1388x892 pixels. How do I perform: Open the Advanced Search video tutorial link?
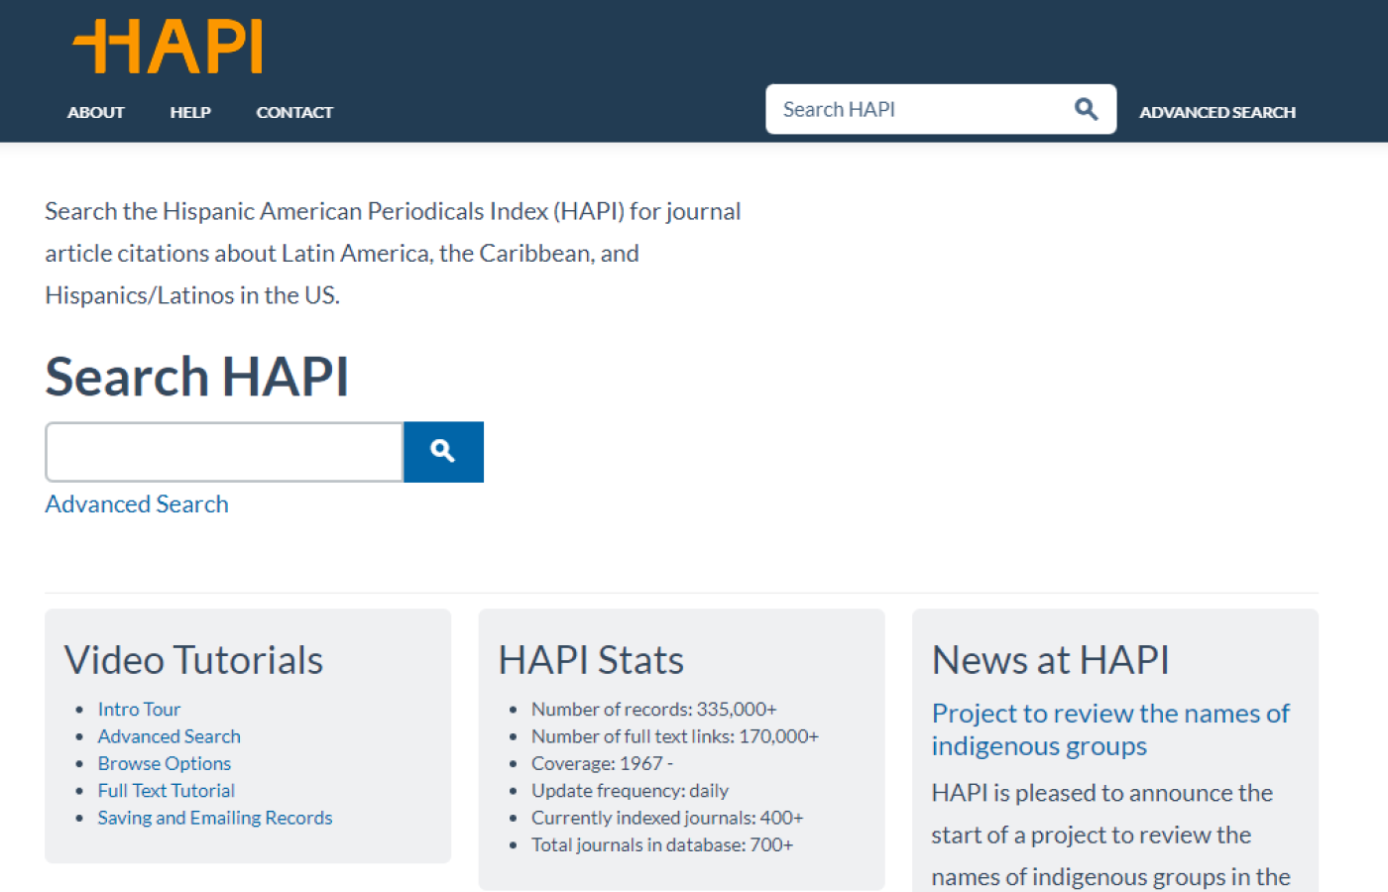pos(169,736)
